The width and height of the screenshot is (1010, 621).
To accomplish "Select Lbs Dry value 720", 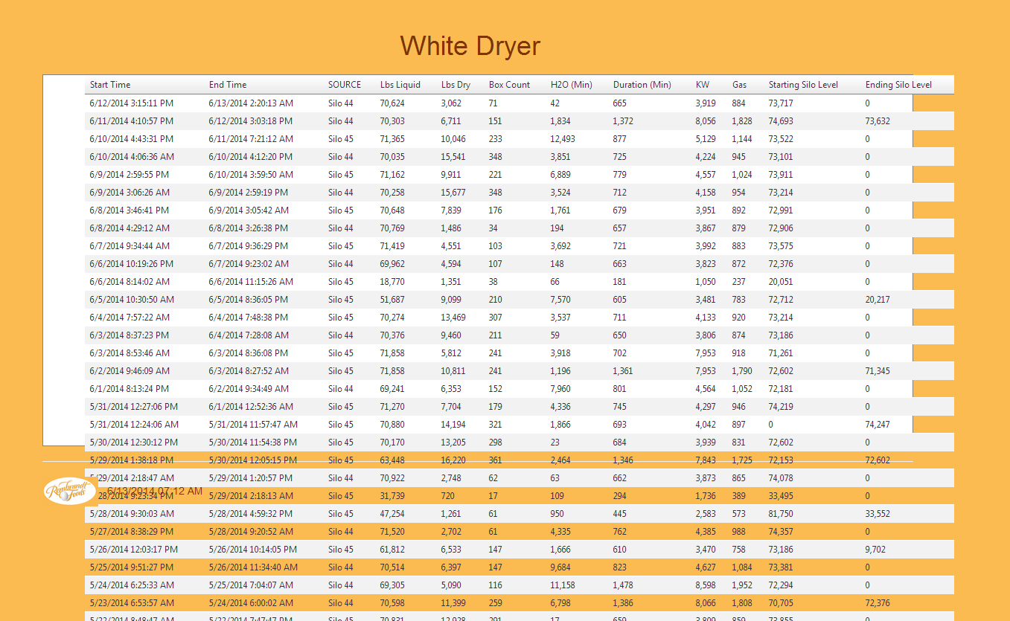I will (448, 496).
